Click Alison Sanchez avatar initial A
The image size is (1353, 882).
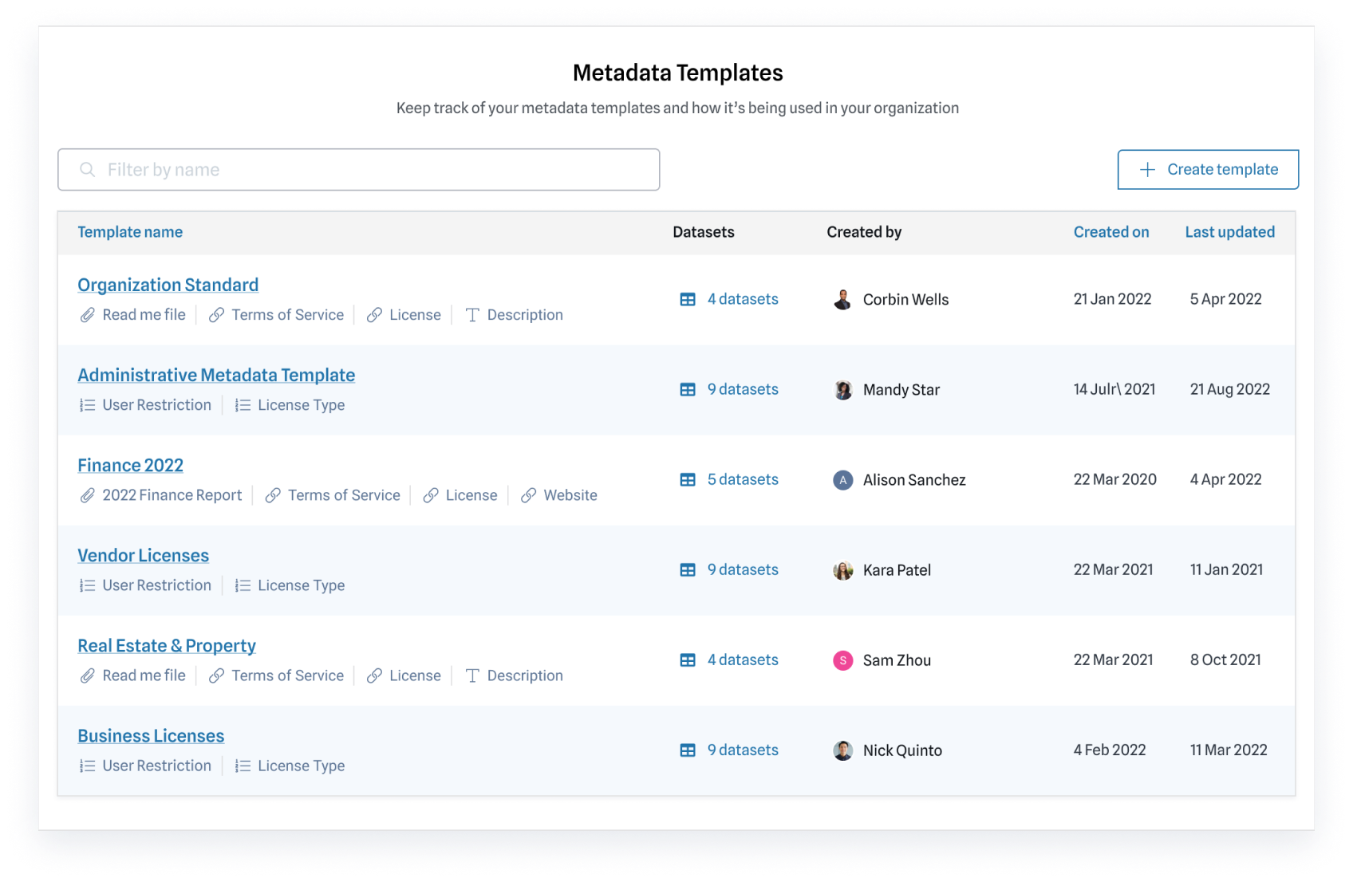pyautogui.click(x=842, y=480)
